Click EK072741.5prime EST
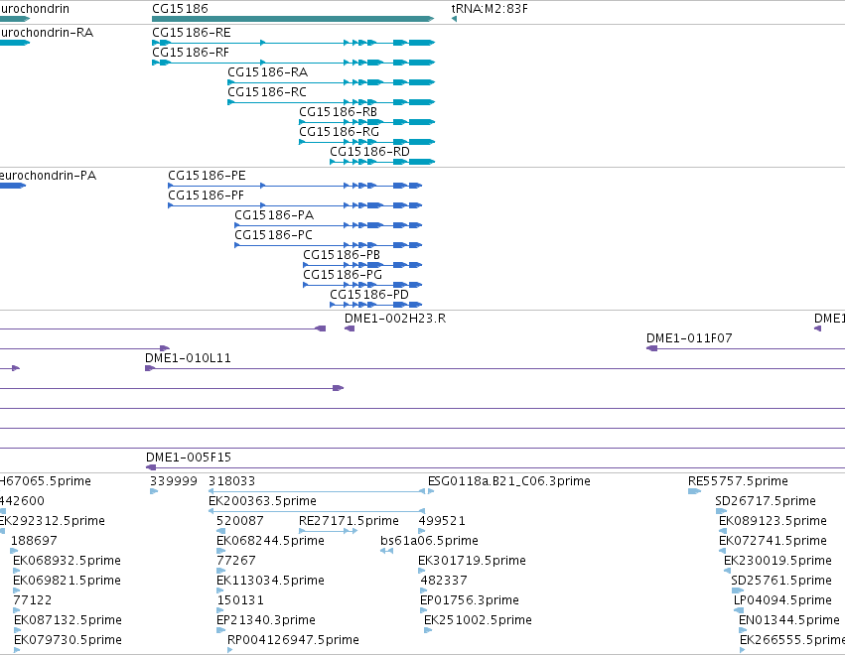 (773, 541)
